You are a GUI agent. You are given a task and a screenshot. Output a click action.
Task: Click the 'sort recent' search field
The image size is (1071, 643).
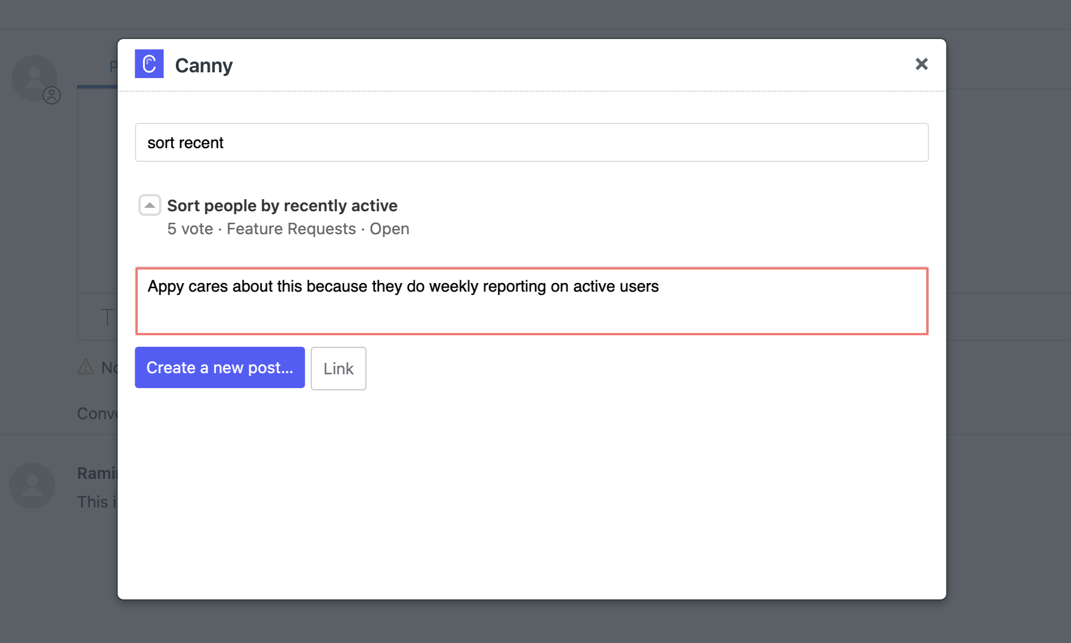(x=531, y=142)
